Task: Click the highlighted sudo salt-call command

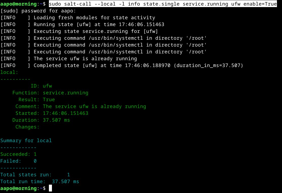Action: (x=163, y=4)
